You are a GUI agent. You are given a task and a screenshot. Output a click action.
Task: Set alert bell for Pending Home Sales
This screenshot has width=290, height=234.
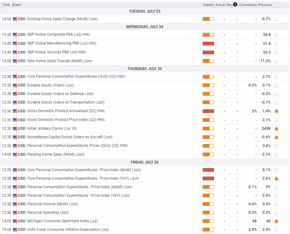pyautogui.click(x=276, y=154)
